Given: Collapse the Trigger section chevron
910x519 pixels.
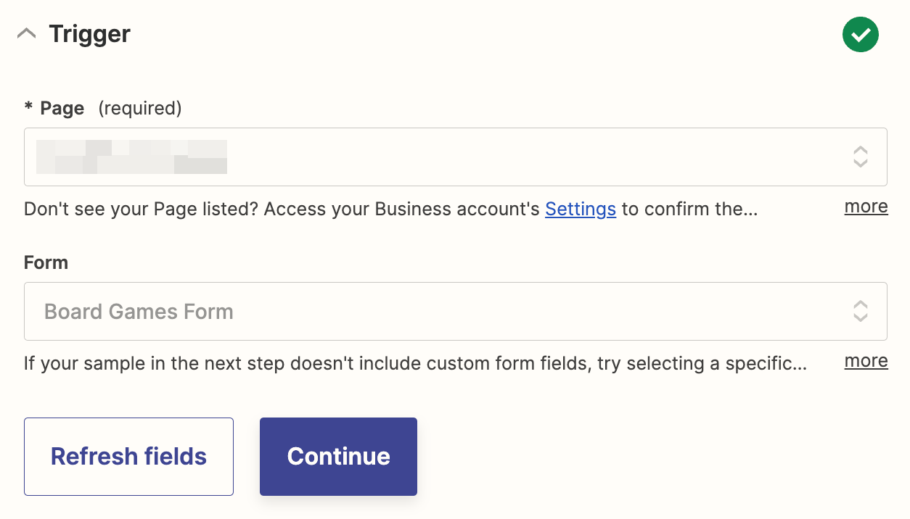Looking at the screenshot, I should (27, 34).
